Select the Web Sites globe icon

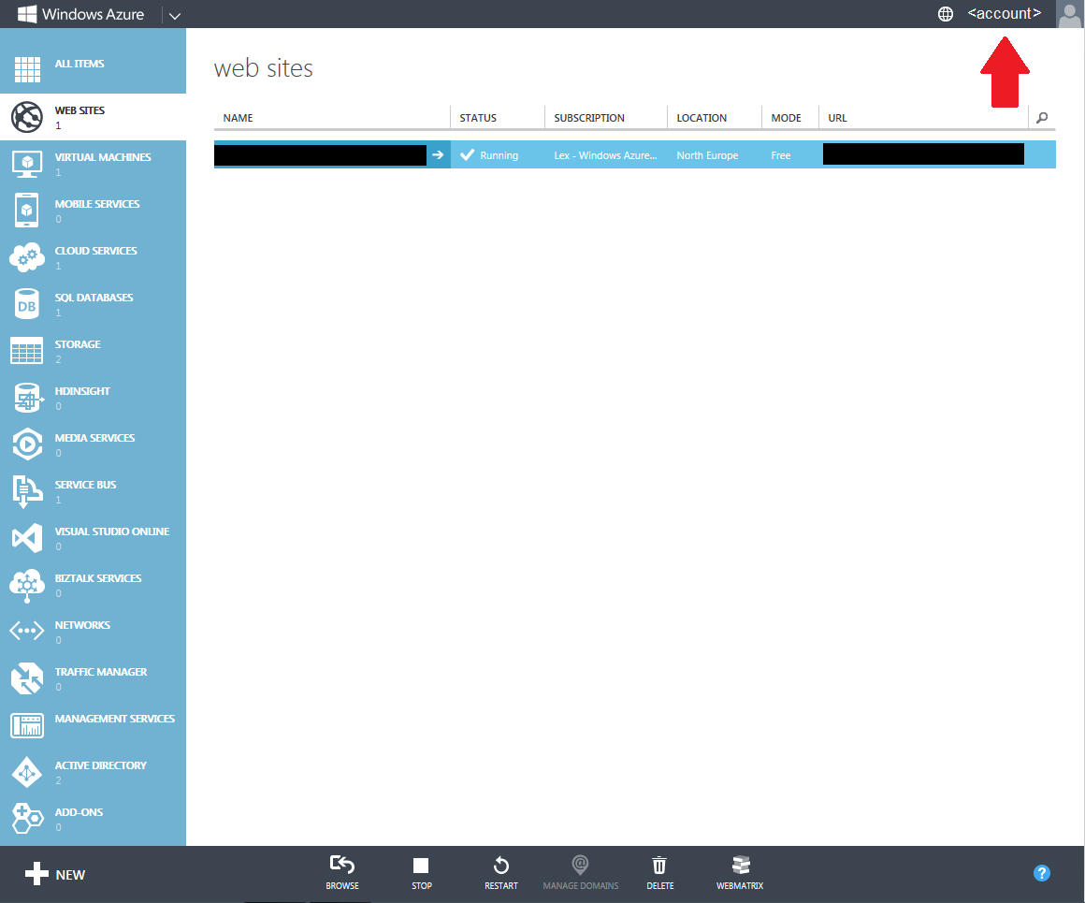pos(27,117)
